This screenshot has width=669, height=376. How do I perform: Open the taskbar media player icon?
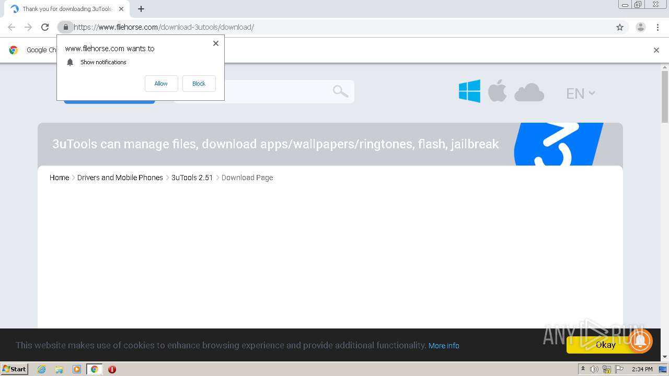point(77,369)
